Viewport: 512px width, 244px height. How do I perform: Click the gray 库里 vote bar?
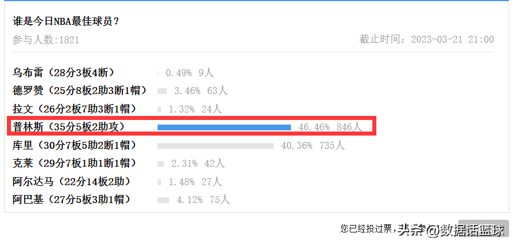coord(215,145)
